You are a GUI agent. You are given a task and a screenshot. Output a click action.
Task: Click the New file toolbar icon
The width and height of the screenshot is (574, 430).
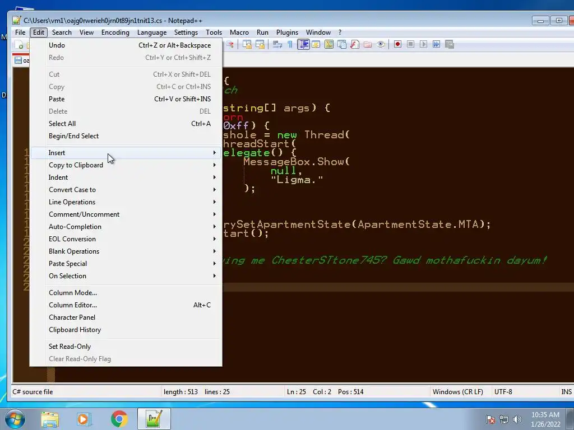tap(18, 45)
